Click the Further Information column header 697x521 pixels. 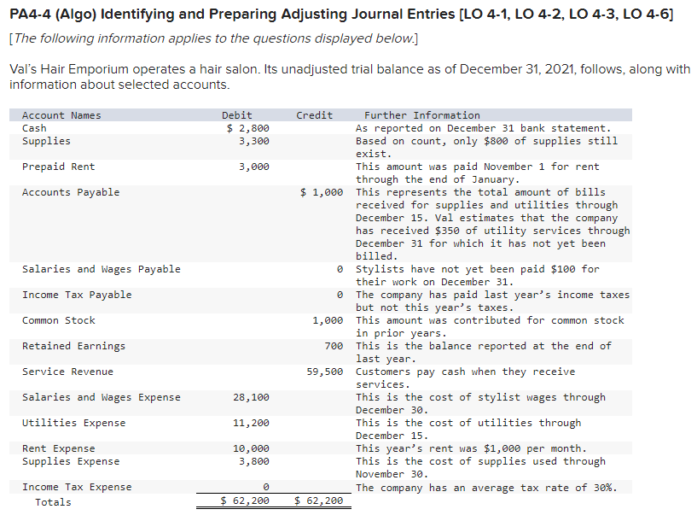(421, 114)
